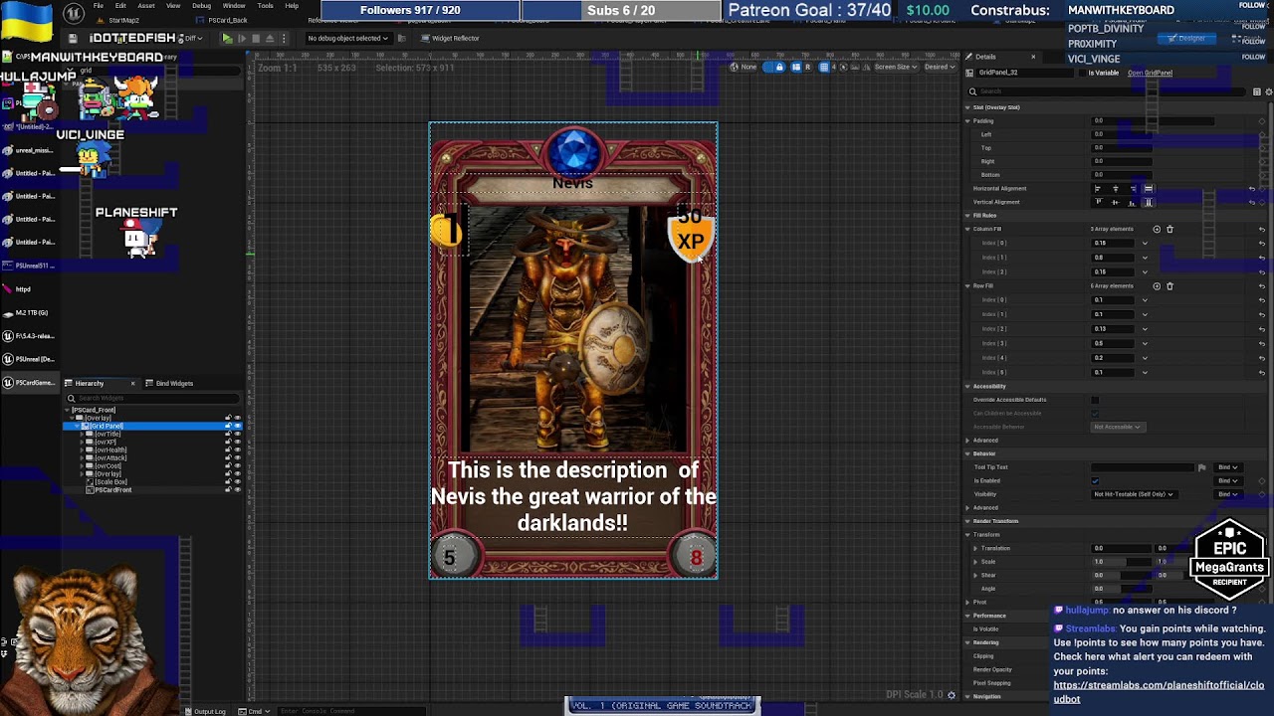Toggle visibility eye for [ovrXP]

click(237, 442)
